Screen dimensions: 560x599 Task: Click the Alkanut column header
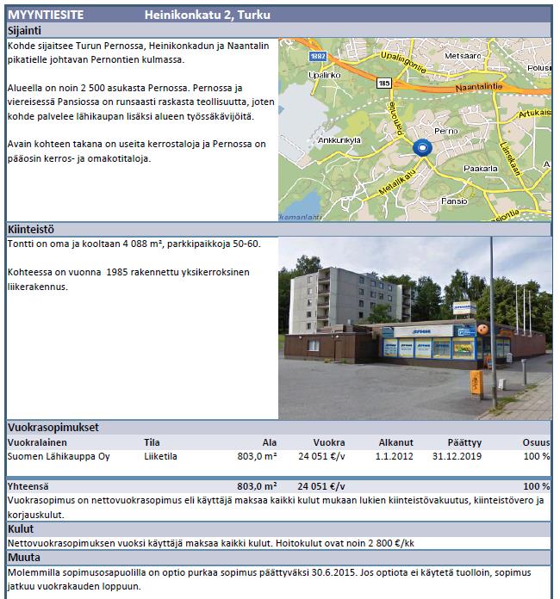click(x=396, y=442)
